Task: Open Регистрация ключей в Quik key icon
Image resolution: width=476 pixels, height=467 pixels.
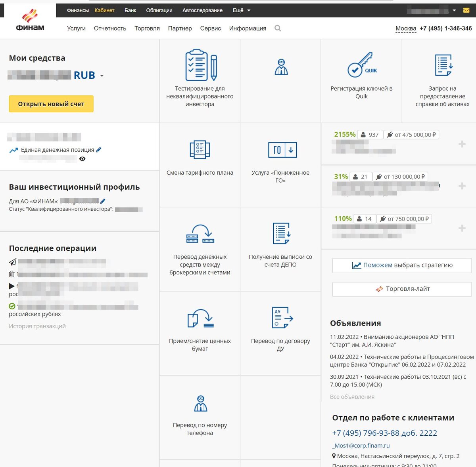Action: (x=362, y=65)
